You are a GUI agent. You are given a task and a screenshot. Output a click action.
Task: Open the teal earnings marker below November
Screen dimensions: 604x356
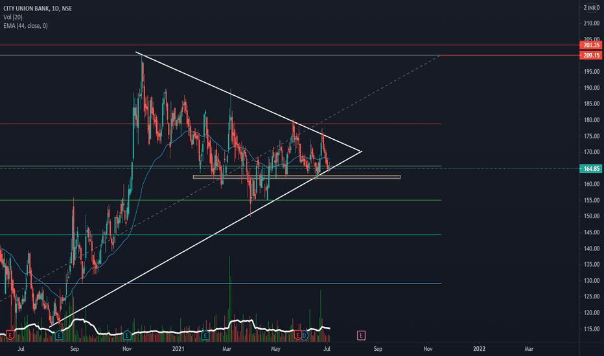click(127, 335)
